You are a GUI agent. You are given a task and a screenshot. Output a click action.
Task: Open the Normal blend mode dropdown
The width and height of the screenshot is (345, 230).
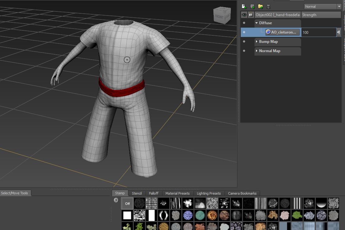pyautogui.click(x=323, y=7)
